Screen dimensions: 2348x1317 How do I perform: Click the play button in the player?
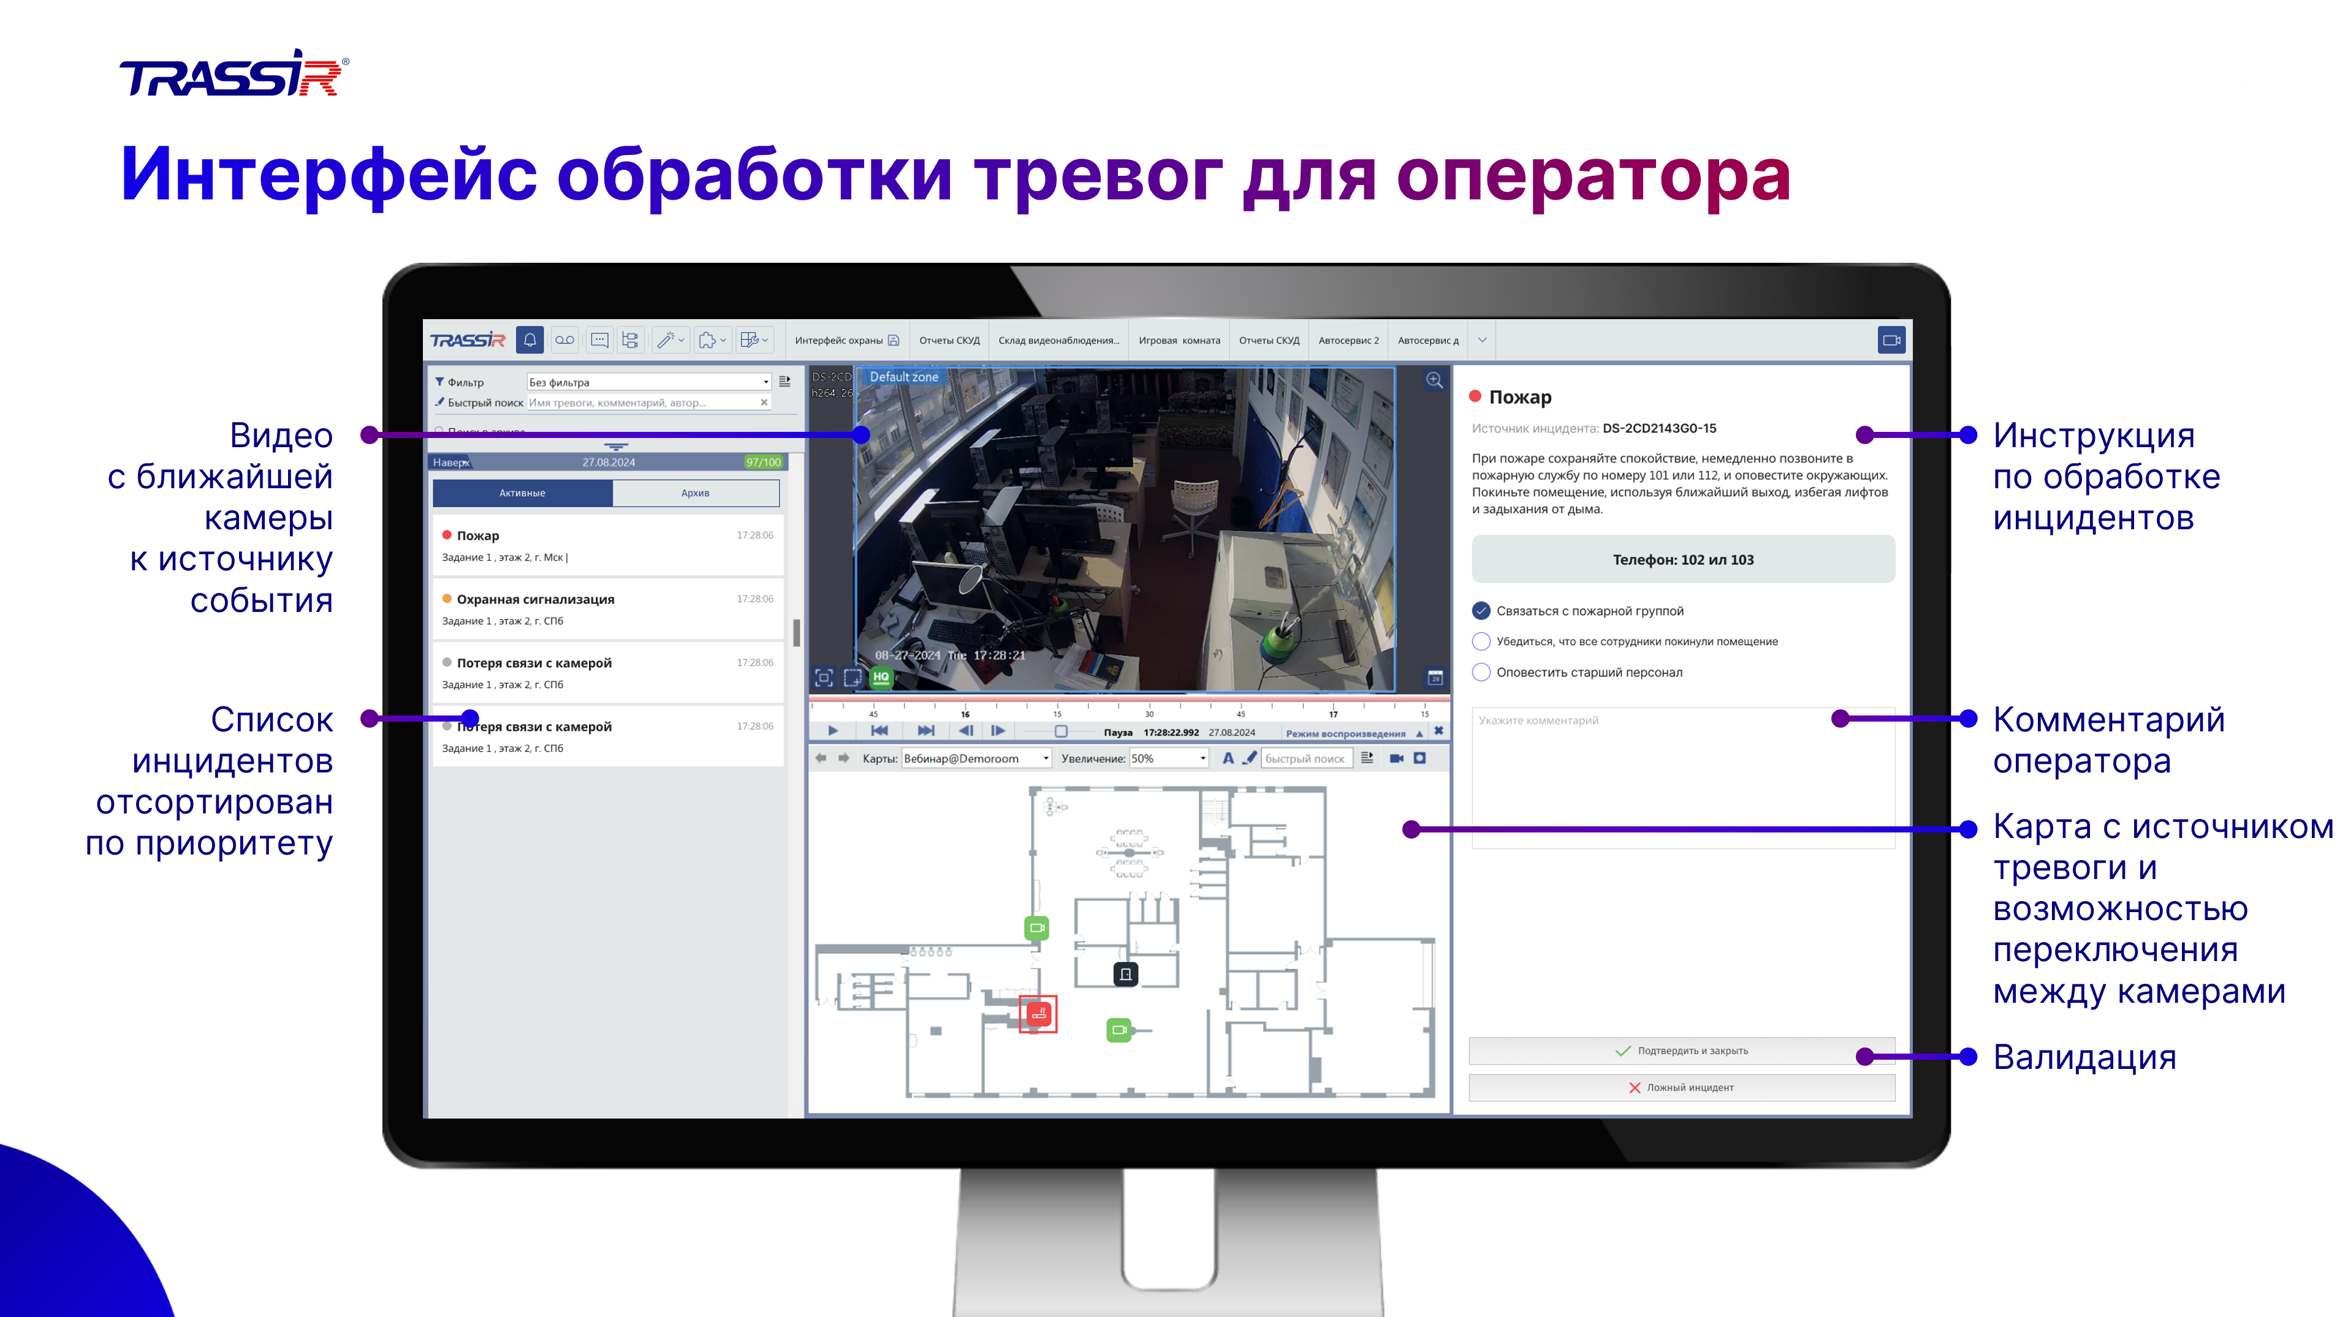(x=832, y=730)
